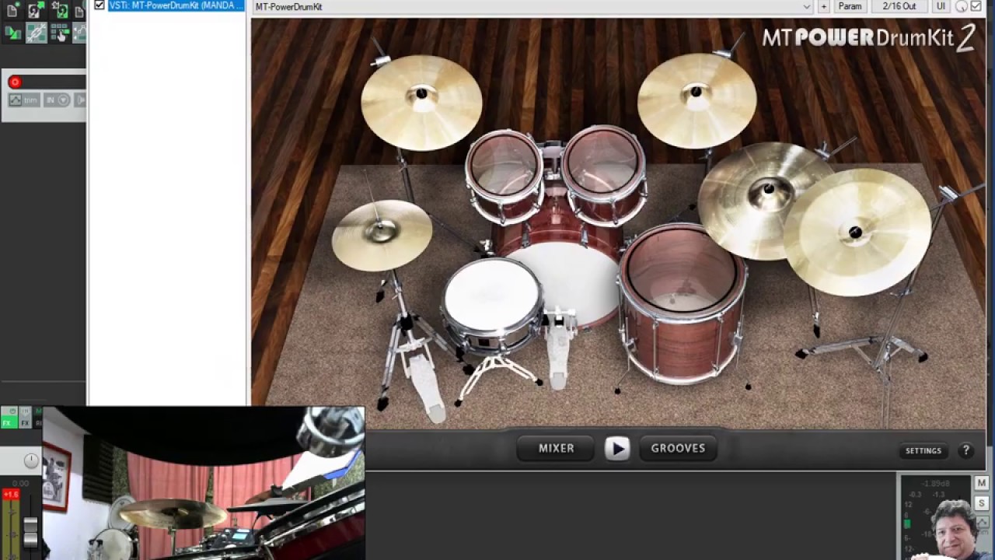This screenshot has height=560, width=995.
Task: Click the new project icon in REAPER toolbar
Action: pos(12,11)
